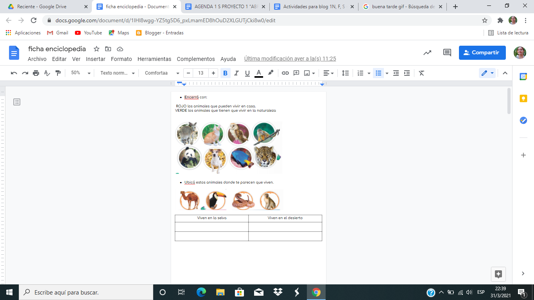Print the document with printer icon
Screen dimensions: 534x300
point(36,73)
